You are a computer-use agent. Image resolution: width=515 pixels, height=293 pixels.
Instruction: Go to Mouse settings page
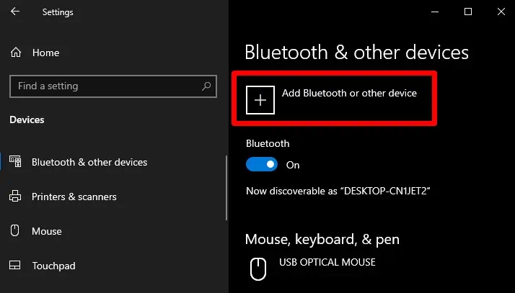click(x=47, y=231)
